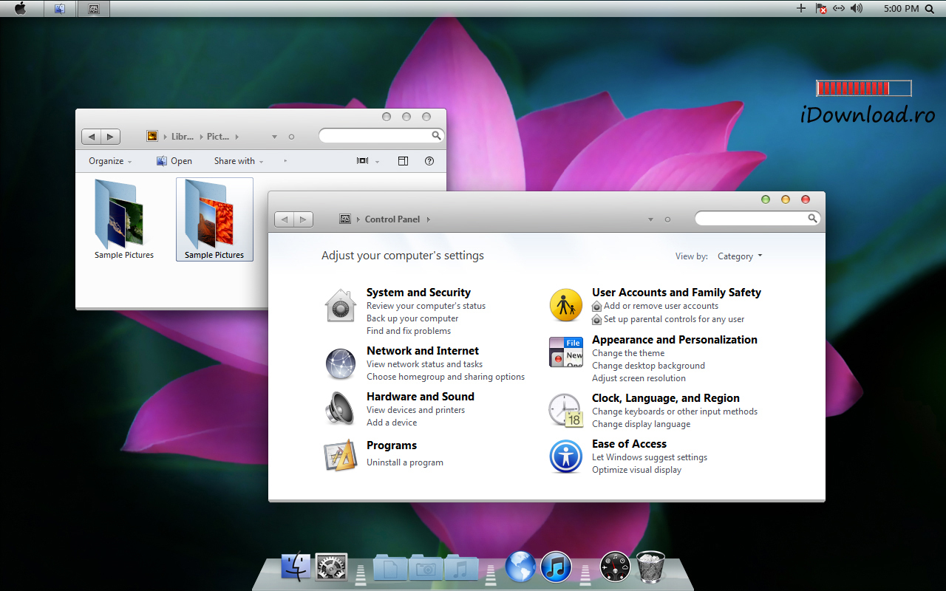Screen dimensions: 946x591
Task: Click the Change desktop background link
Action: coord(648,366)
